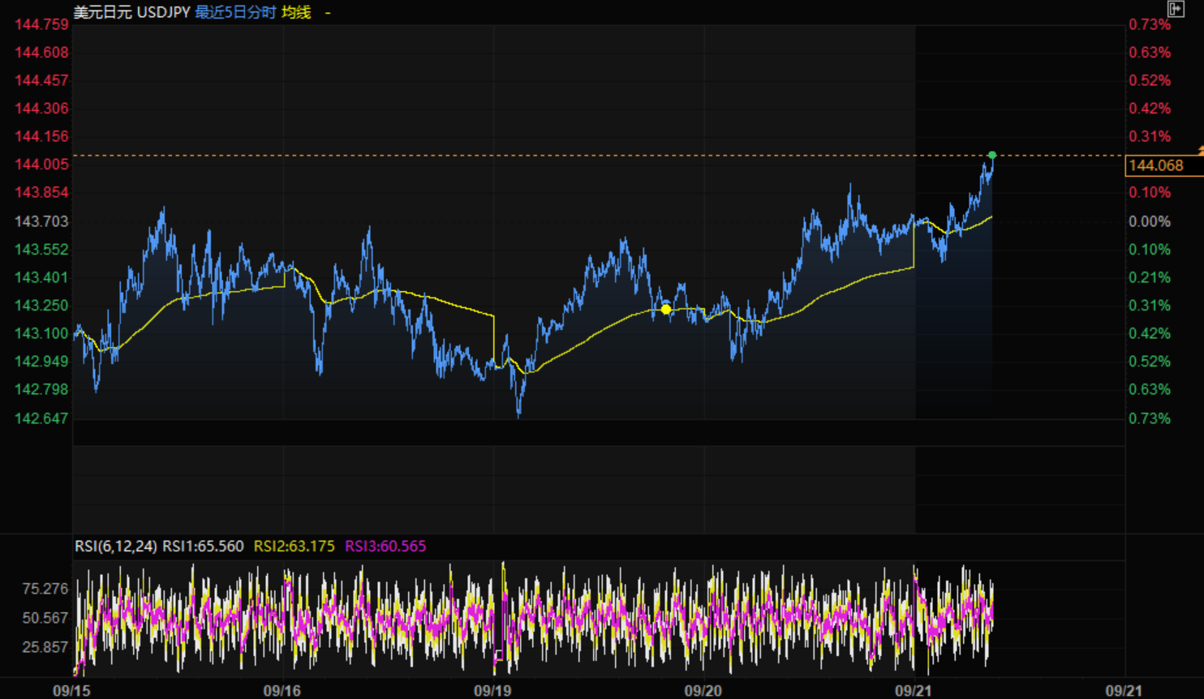Click the 143.552 price axis label
This screenshot has width=1204, height=699.
coord(41,249)
